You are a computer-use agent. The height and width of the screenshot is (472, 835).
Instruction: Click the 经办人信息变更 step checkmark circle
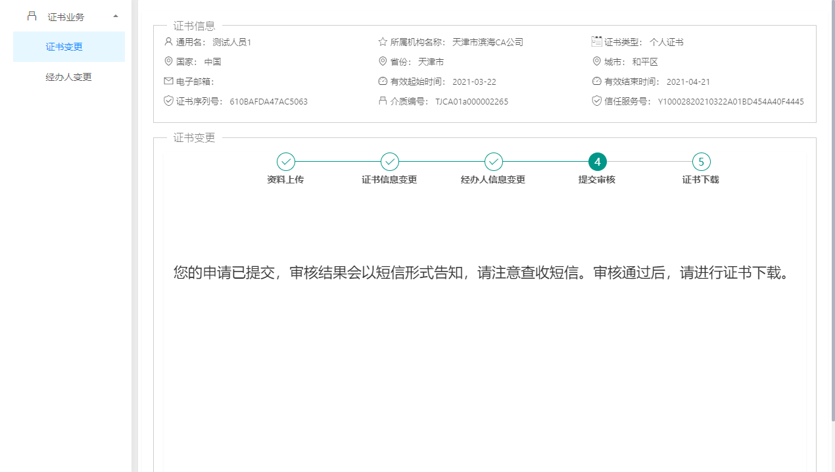494,162
